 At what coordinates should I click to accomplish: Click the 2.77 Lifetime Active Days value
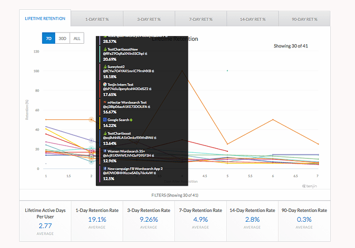45,225
